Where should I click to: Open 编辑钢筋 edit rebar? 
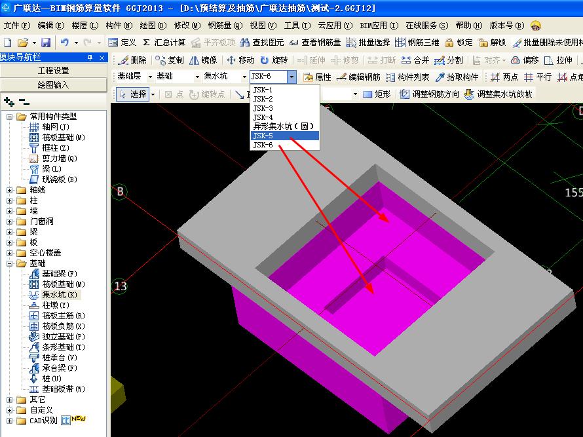358,77
